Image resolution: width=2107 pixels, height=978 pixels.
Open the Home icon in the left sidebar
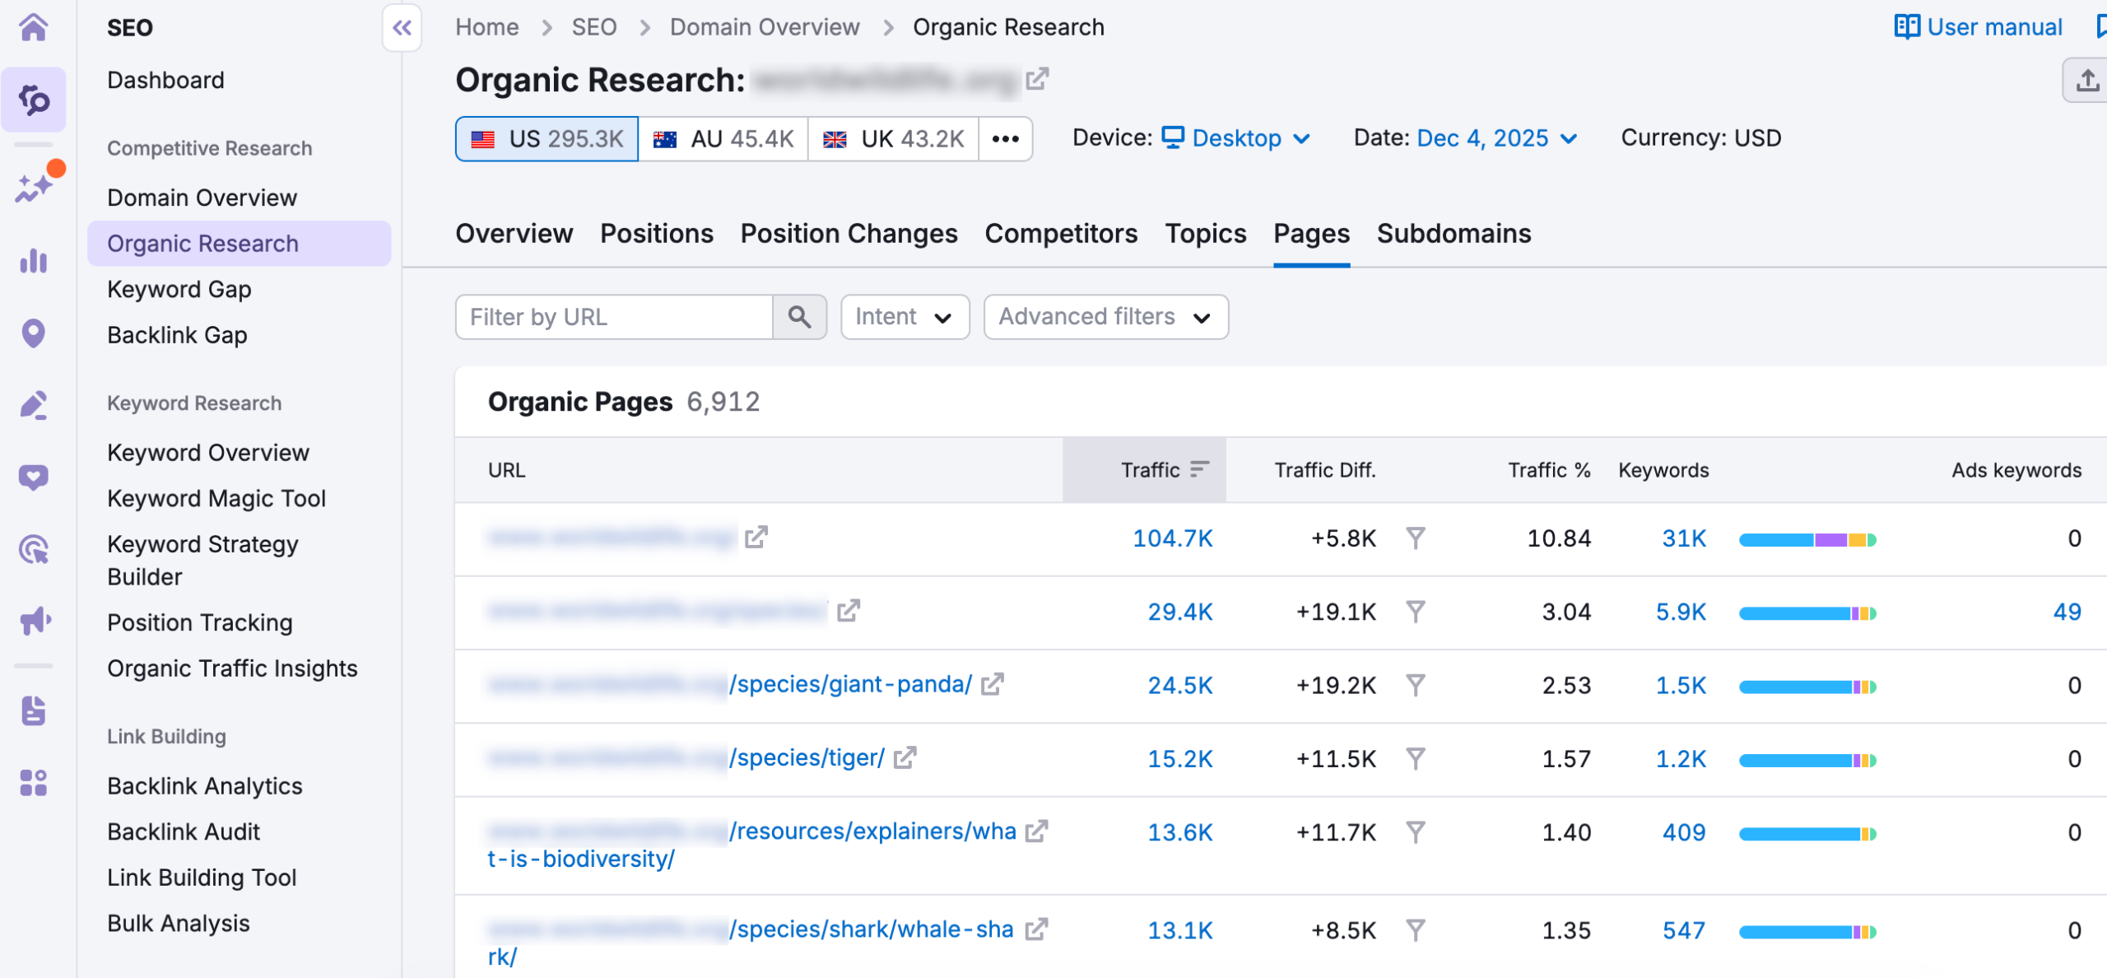tap(34, 26)
